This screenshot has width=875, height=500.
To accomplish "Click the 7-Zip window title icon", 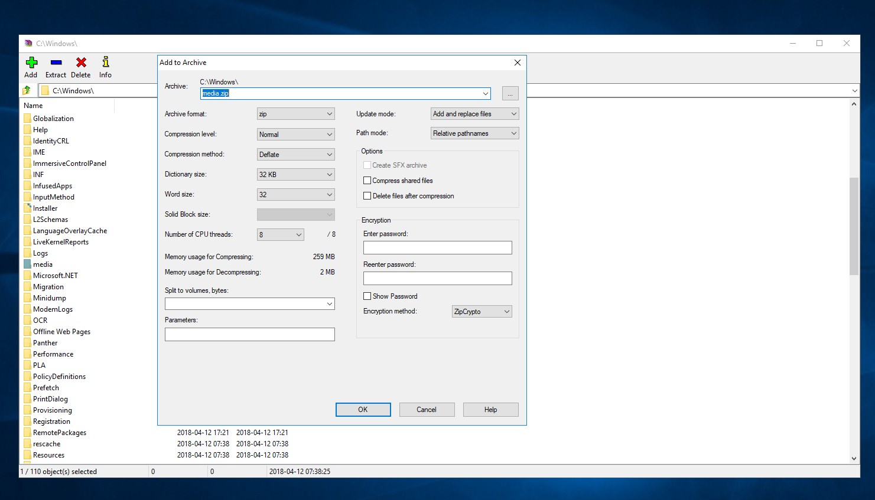I will 28,43.
